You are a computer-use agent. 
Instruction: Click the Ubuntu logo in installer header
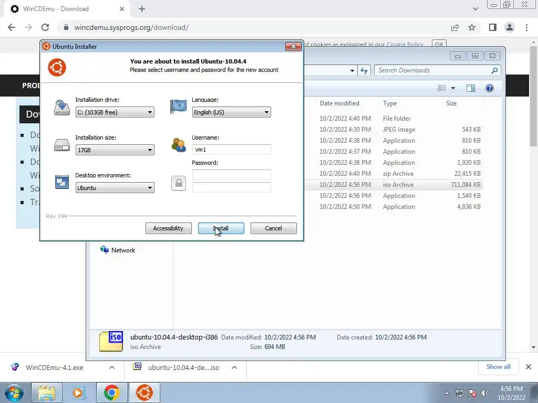(x=57, y=67)
